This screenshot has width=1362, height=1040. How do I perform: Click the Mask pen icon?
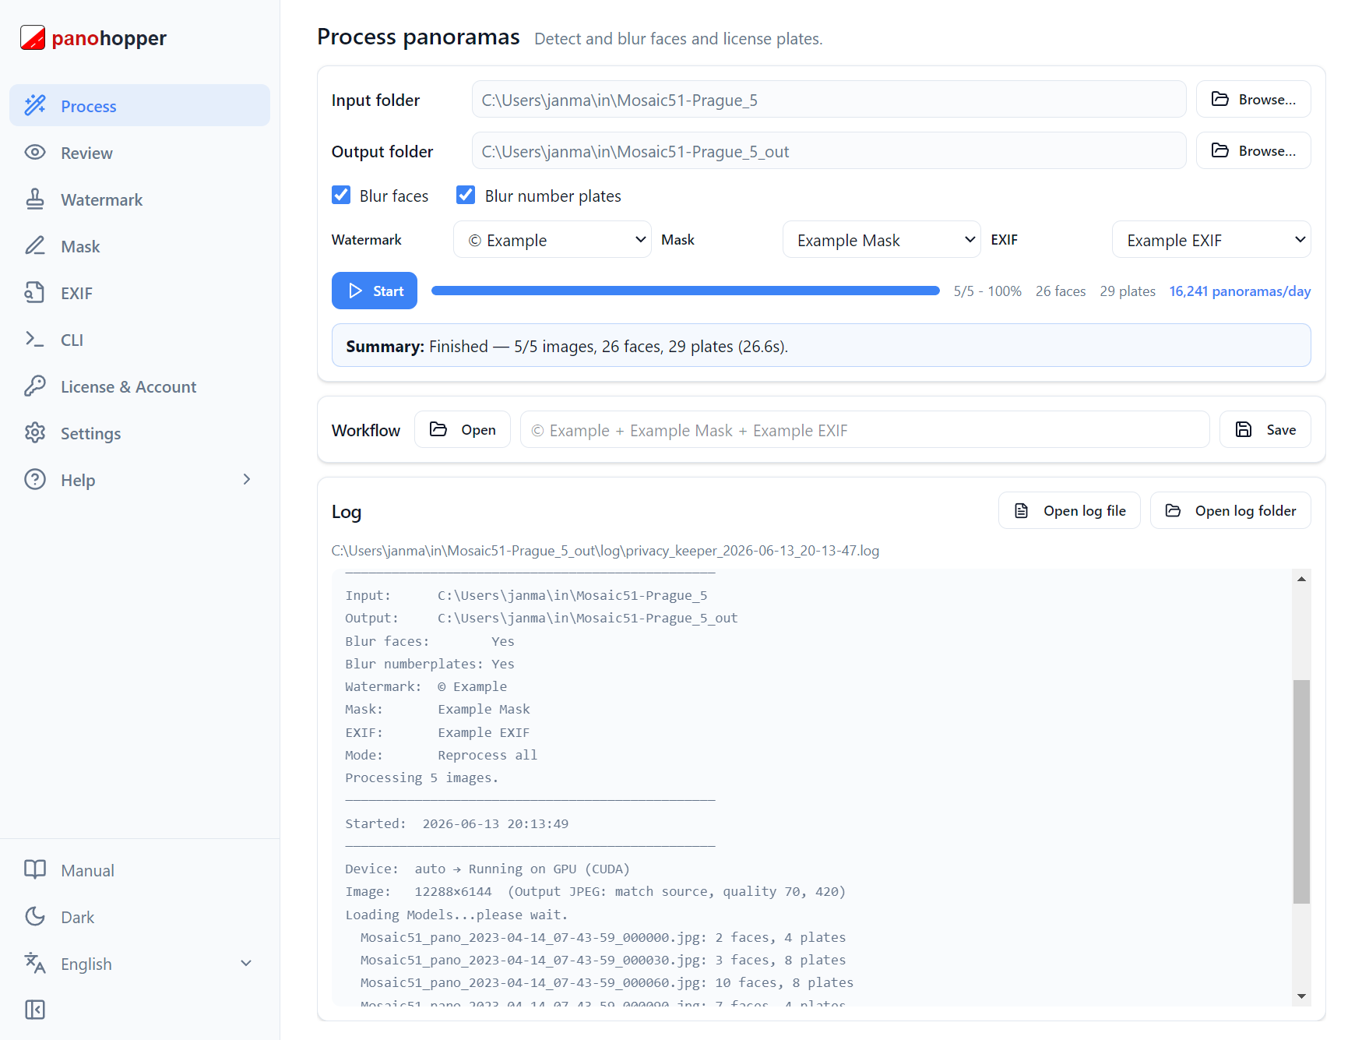pyautogui.click(x=35, y=245)
